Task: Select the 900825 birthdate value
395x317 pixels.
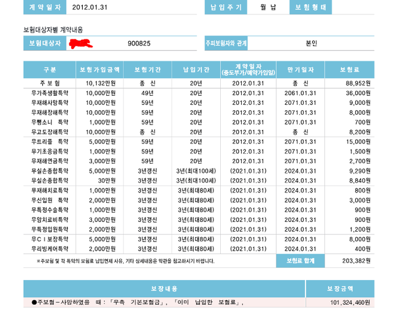Action: pyautogui.click(x=139, y=44)
